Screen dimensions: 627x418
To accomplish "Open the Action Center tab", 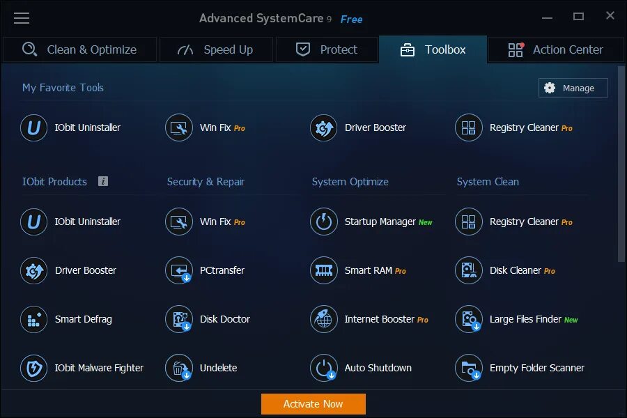I will point(557,49).
